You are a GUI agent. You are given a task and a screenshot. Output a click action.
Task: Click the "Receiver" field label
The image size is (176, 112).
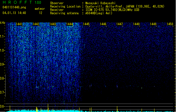pos(57,10)
